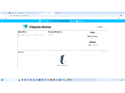125x93 pixels.
Task: Open the browser downloads icon in toolbar
Action: pyautogui.click(x=119, y=16)
